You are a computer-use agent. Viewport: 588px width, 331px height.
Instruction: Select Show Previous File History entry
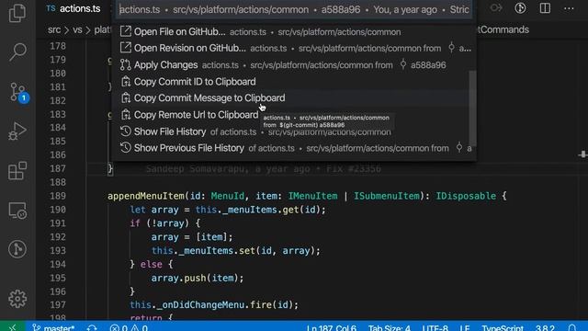(294, 148)
